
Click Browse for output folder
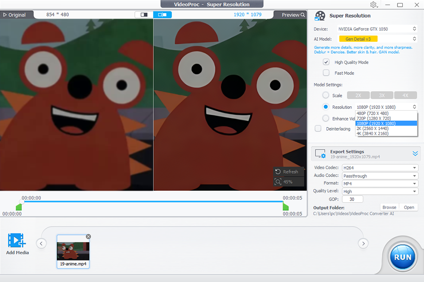pyautogui.click(x=389, y=207)
